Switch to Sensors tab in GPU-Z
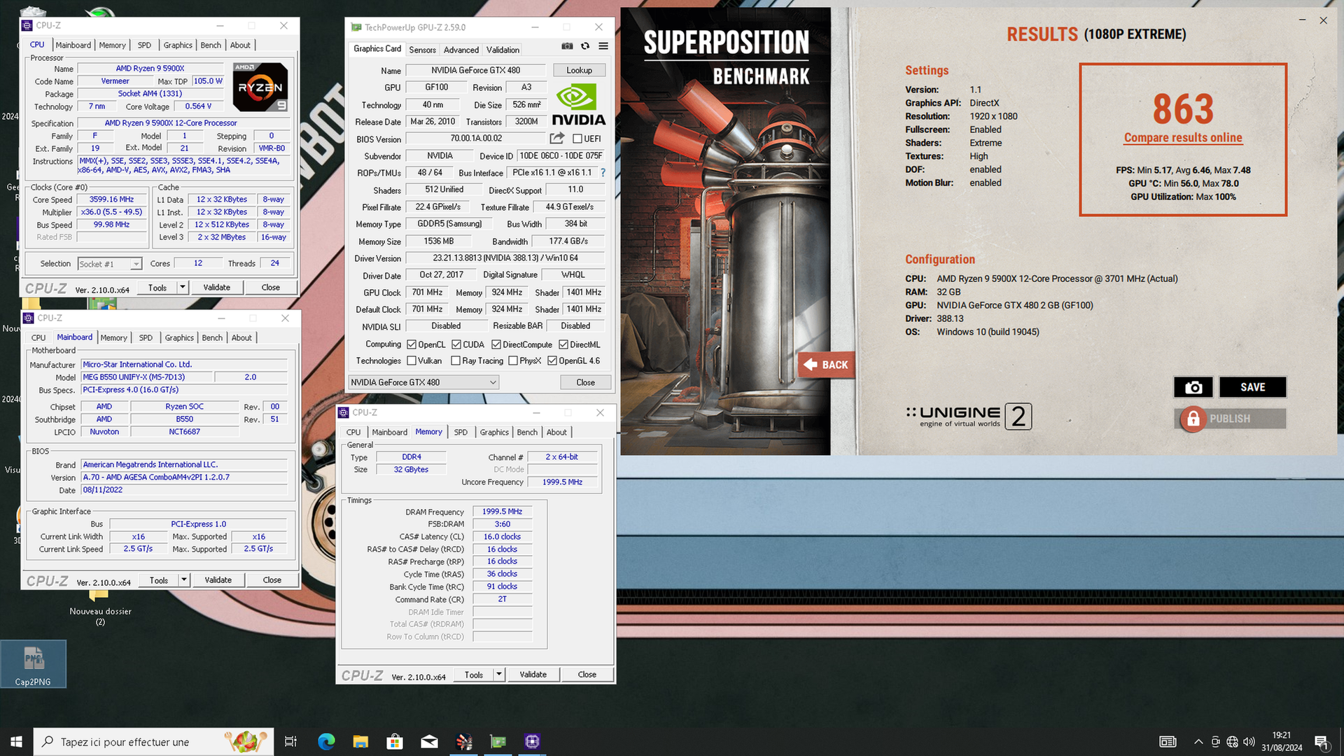Viewport: 1344px width, 756px height. [423, 50]
